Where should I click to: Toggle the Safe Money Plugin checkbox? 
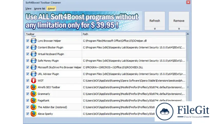[28, 61]
